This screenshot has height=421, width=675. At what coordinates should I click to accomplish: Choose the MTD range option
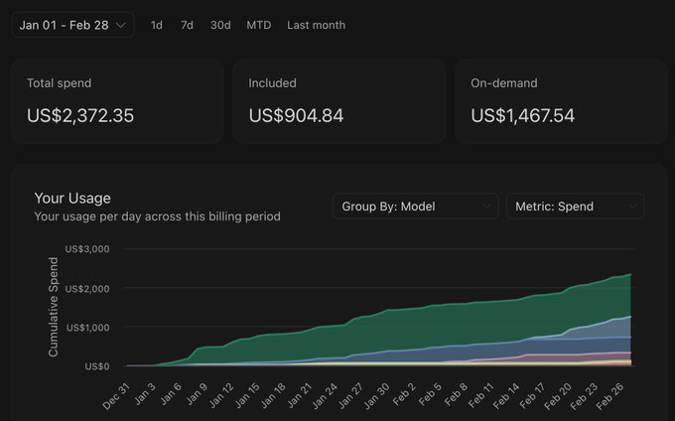point(259,26)
